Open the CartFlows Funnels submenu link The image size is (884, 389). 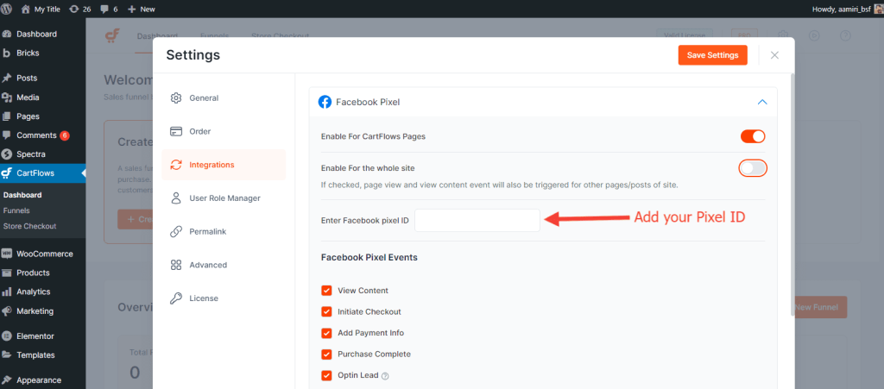click(16, 210)
